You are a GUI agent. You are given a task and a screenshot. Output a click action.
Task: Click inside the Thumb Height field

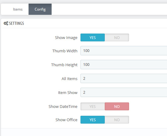pos(124,65)
